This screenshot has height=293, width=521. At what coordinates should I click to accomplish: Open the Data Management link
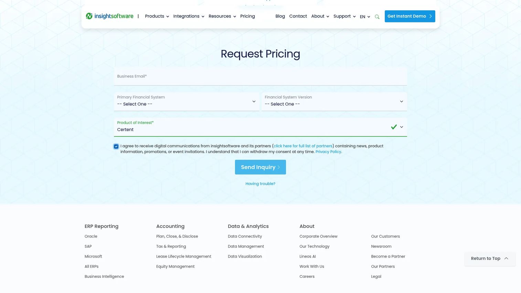246,246
